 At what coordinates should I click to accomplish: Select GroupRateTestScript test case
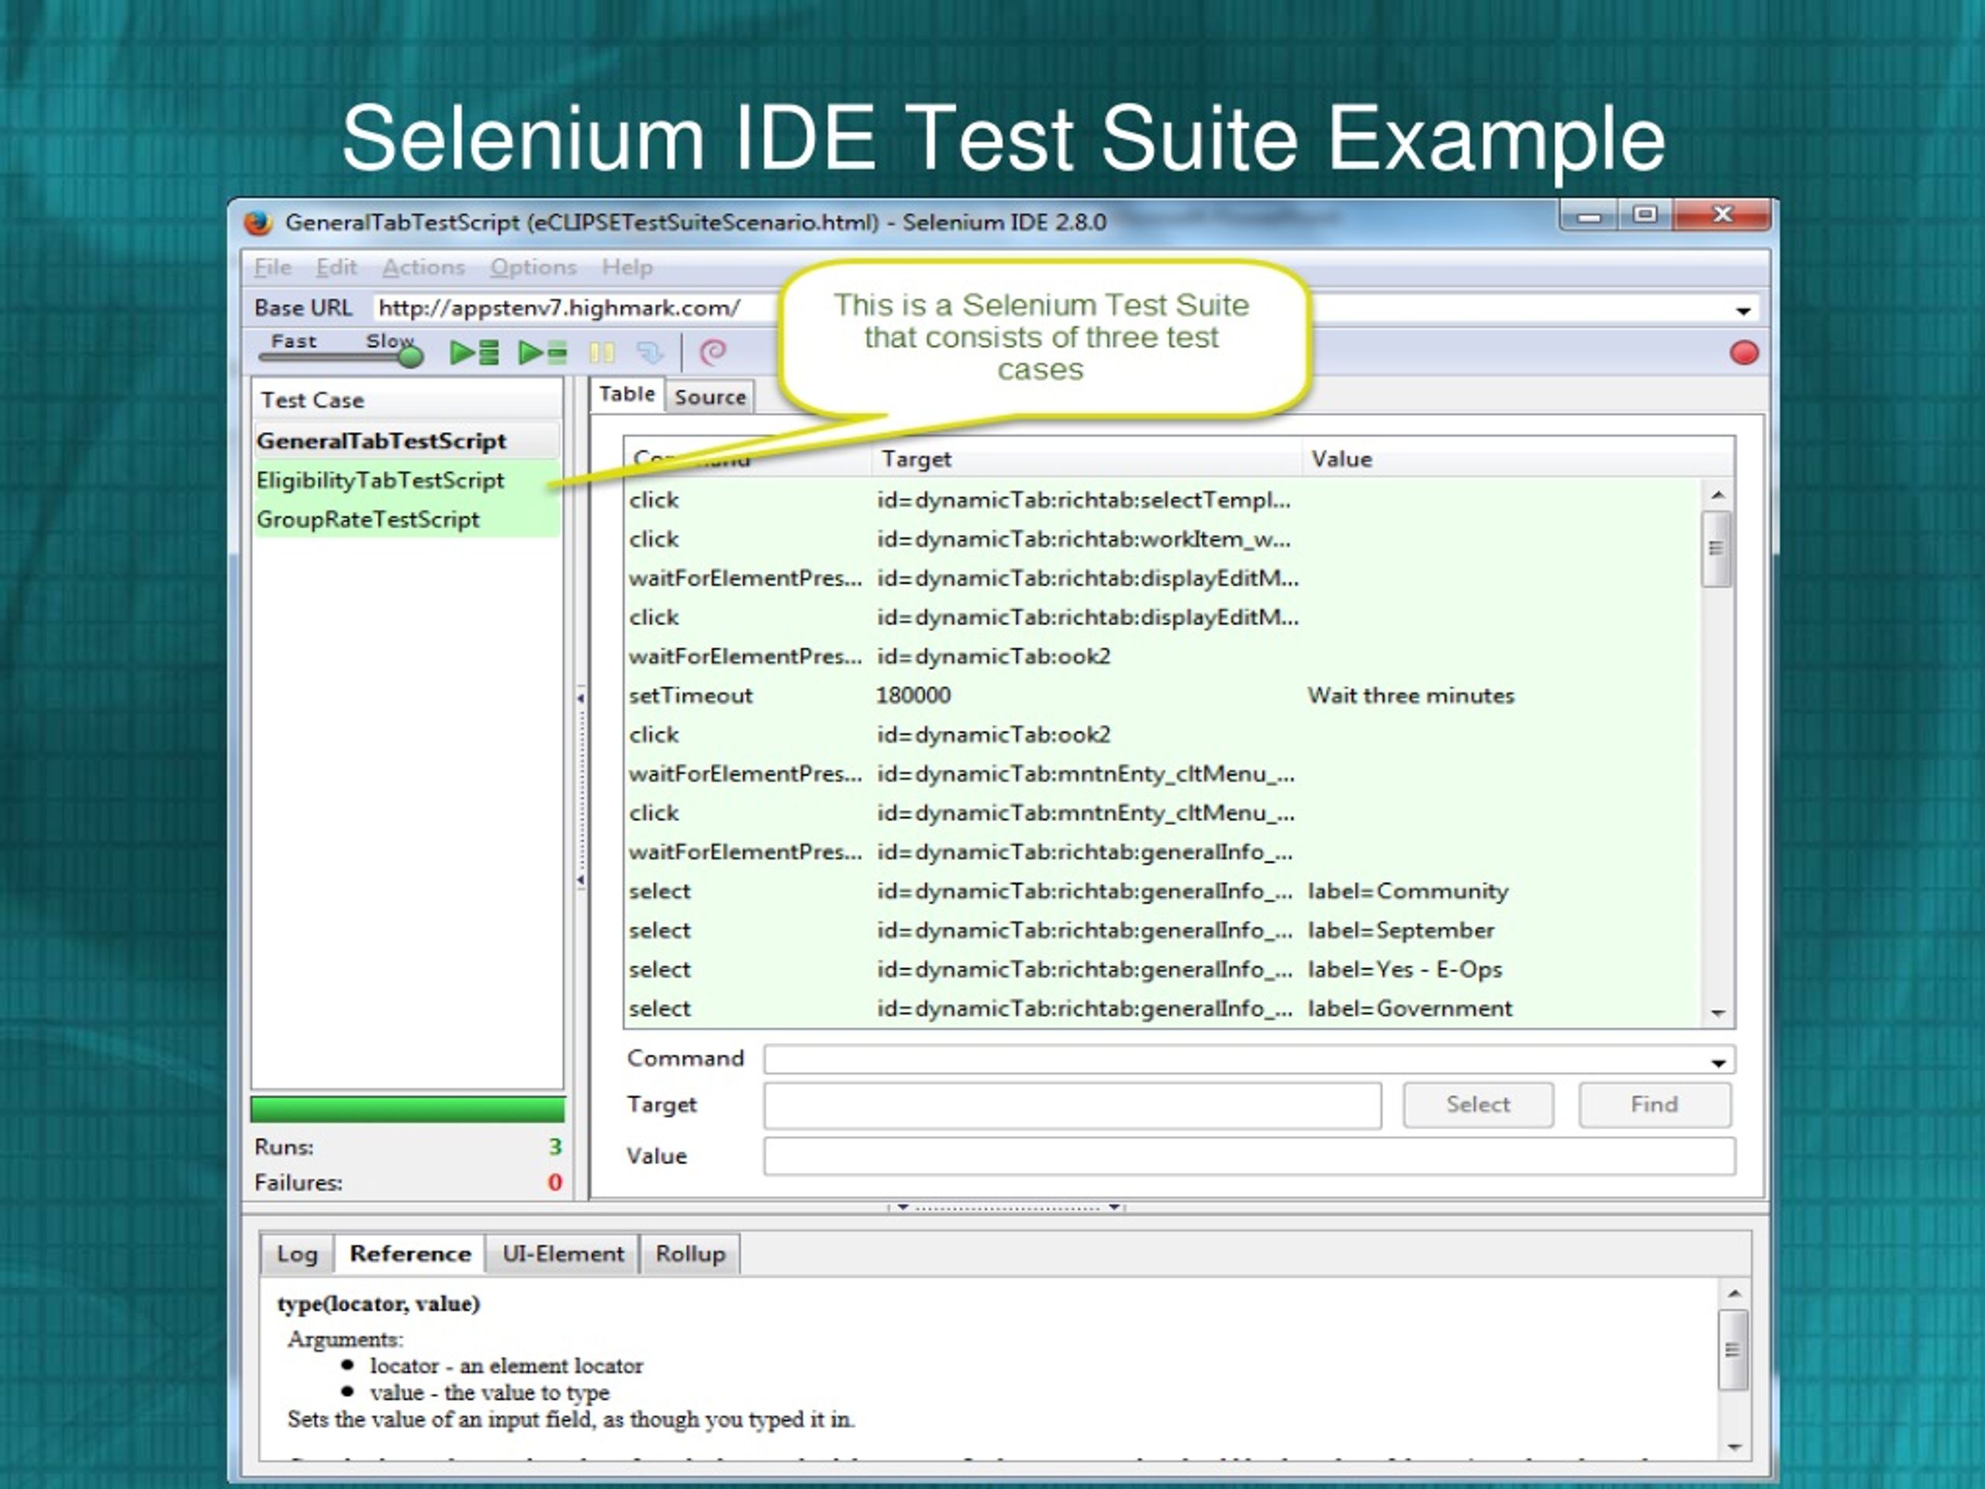click(407, 520)
